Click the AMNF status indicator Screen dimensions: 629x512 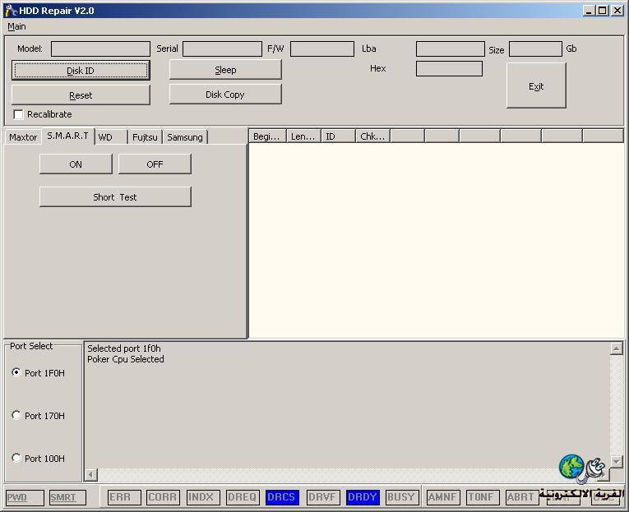click(x=443, y=497)
